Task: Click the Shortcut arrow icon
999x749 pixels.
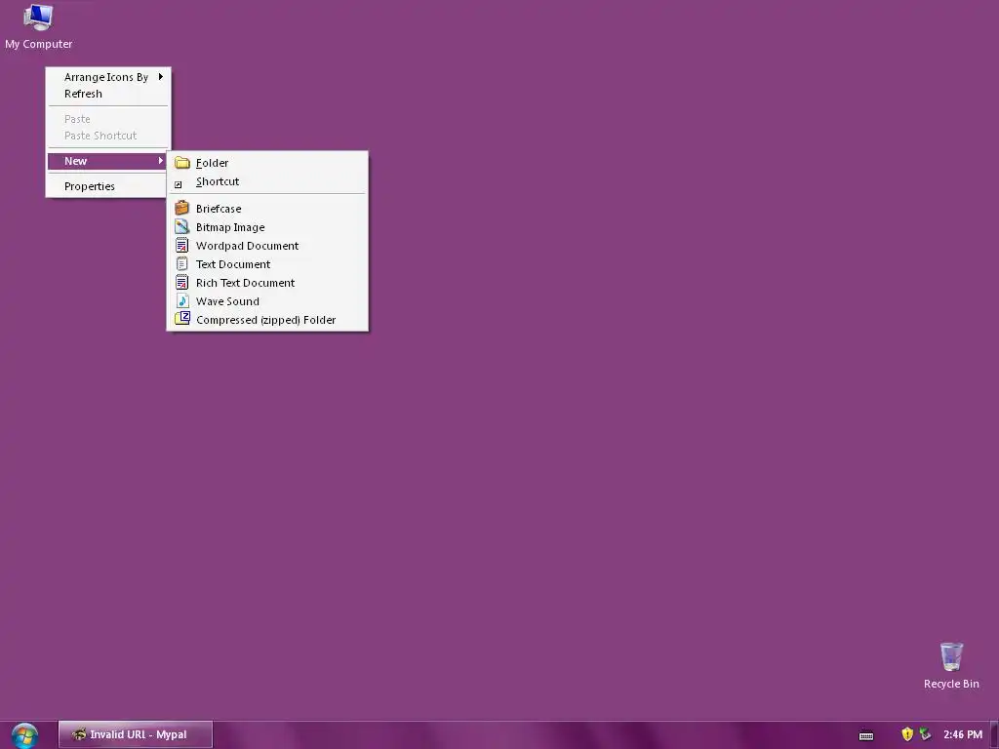Action: 179,184
